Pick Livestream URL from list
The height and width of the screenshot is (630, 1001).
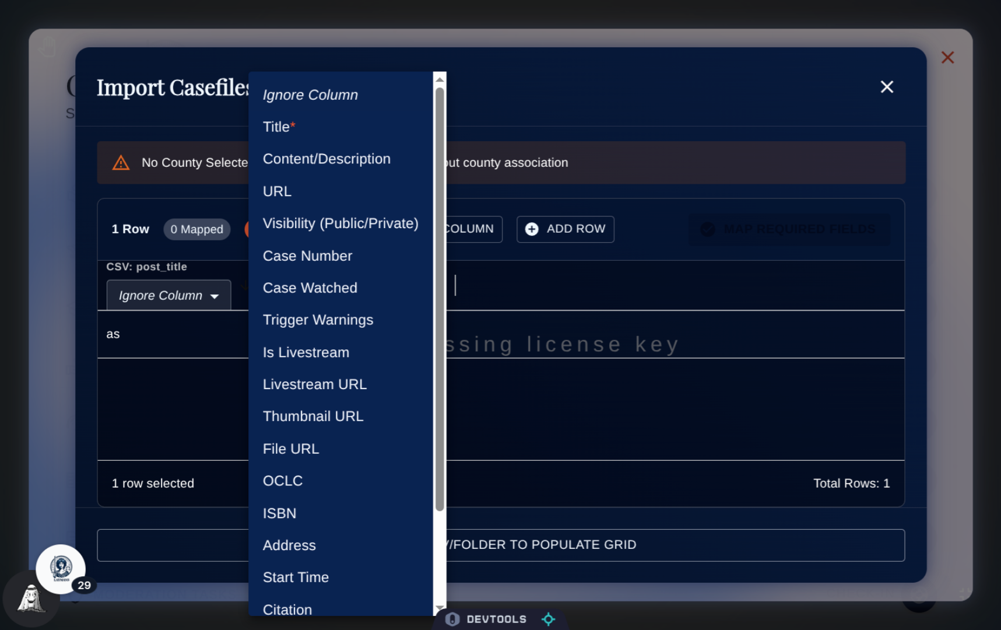pyautogui.click(x=340, y=384)
